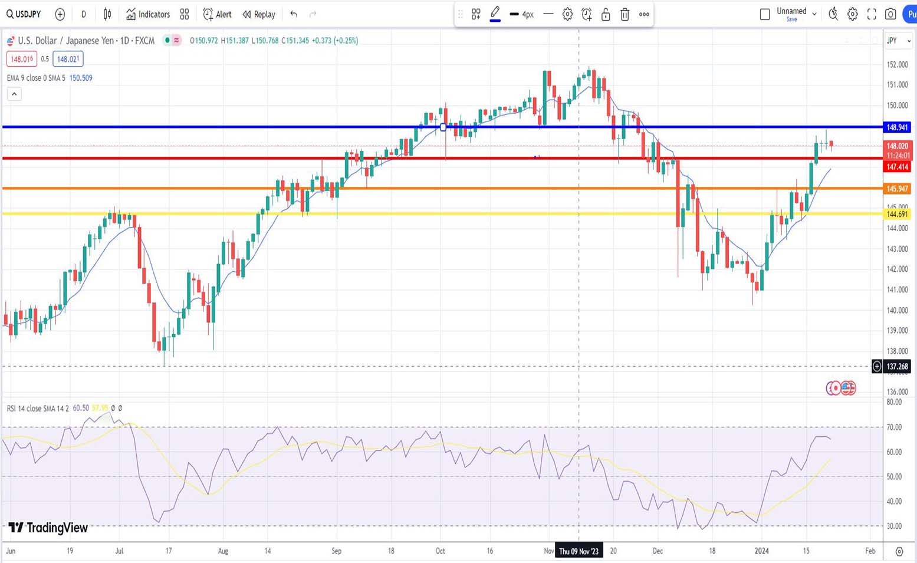Image resolution: width=917 pixels, height=563 pixels.
Task: Create a new Alert from top toolbar
Action: coord(217,14)
